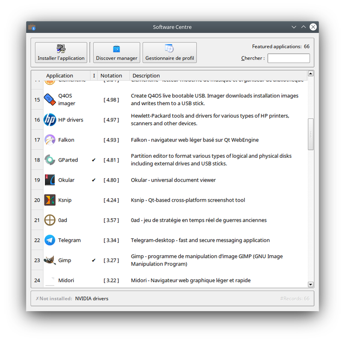Click the rating [ 4.80 ]
345x342 pixels.
111,180
